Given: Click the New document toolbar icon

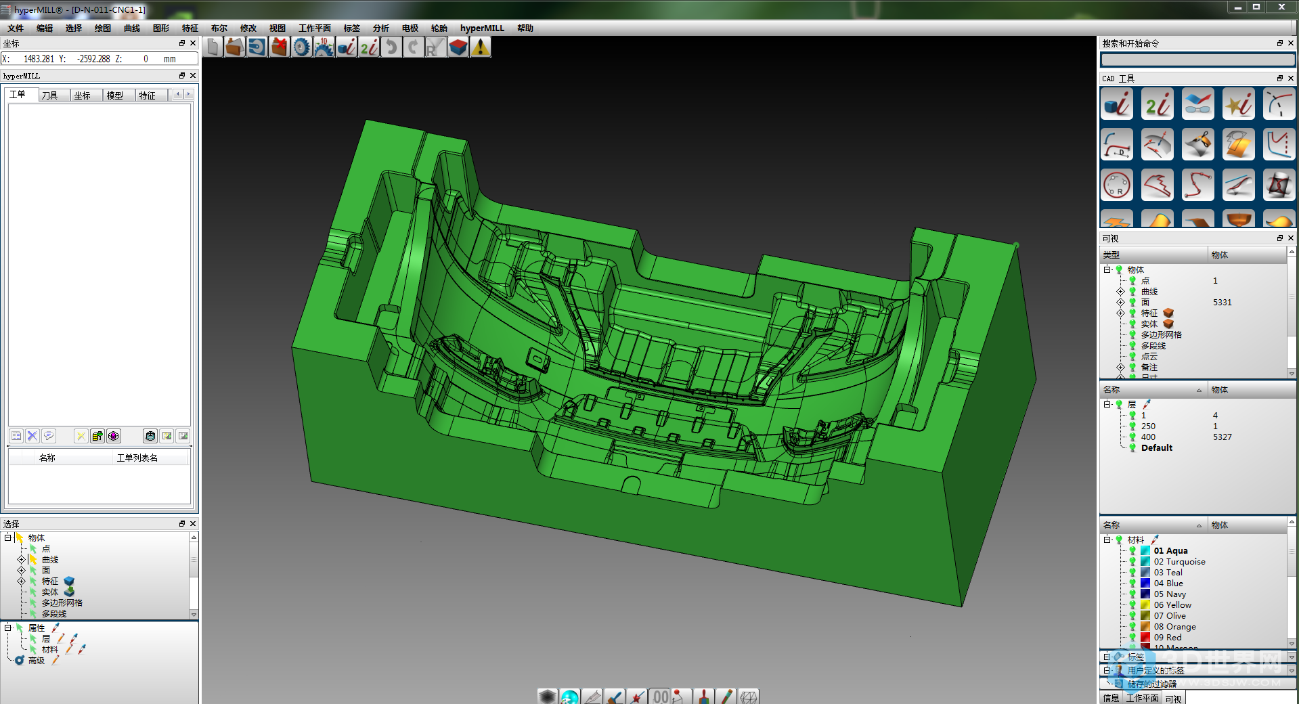Looking at the screenshot, I should [213, 47].
